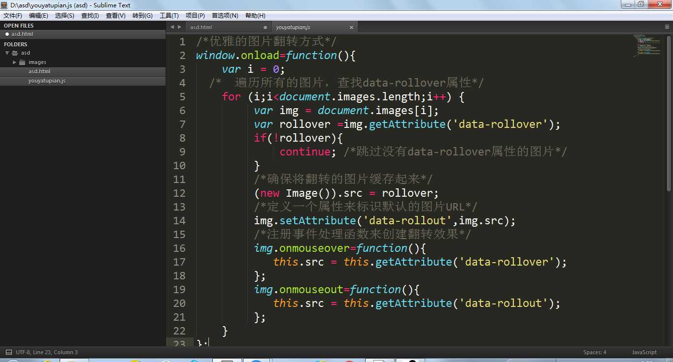The image size is (673, 362).
Task: Click 'UTF-8, Line 23, Column 3' status text
Action: pos(47,352)
